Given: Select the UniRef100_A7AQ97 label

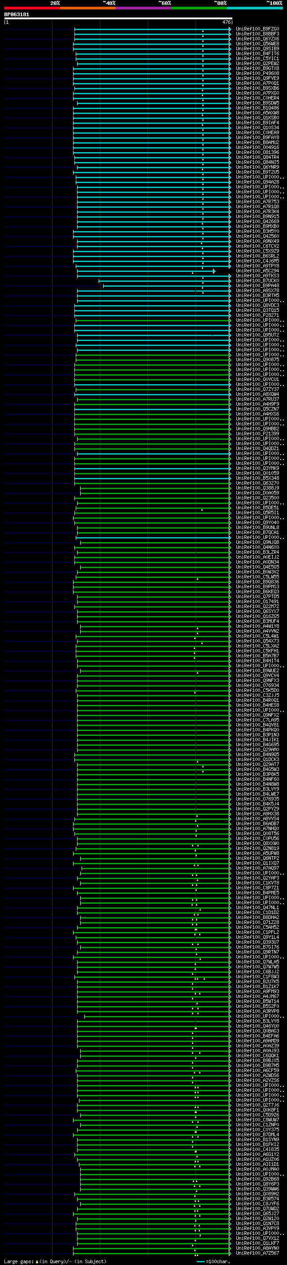Looking at the screenshot, I should pos(257,868).
